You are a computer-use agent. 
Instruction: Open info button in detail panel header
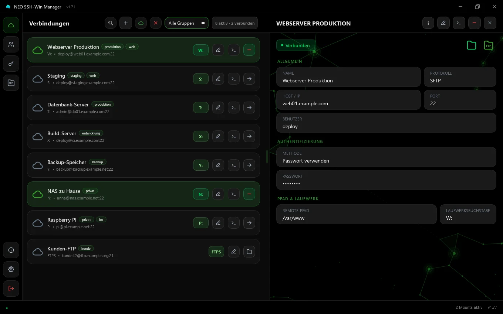click(428, 23)
